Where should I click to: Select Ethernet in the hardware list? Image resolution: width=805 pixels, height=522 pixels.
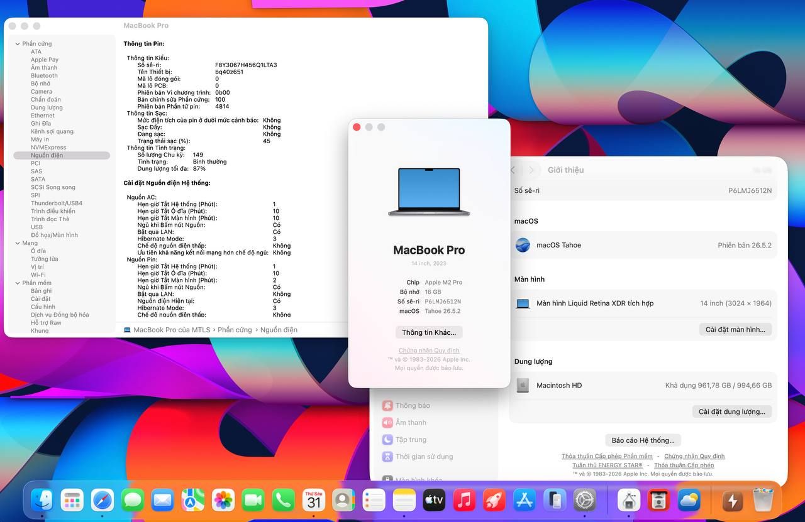(x=43, y=116)
